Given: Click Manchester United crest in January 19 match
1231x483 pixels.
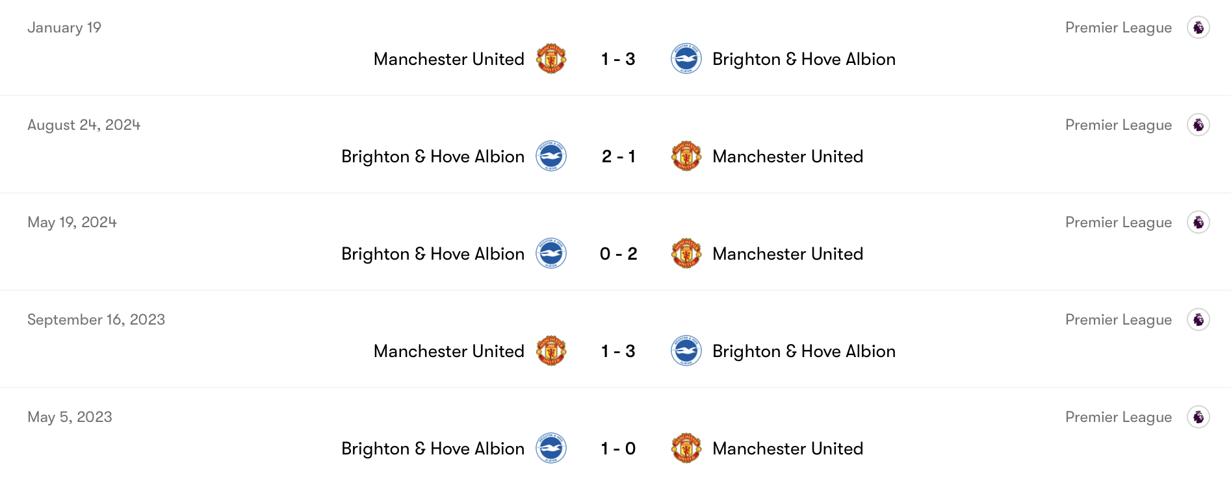Looking at the screenshot, I should pyautogui.click(x=551, y=59).
